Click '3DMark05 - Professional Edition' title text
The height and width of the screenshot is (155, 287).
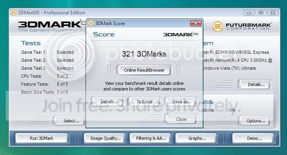[52, 13]
